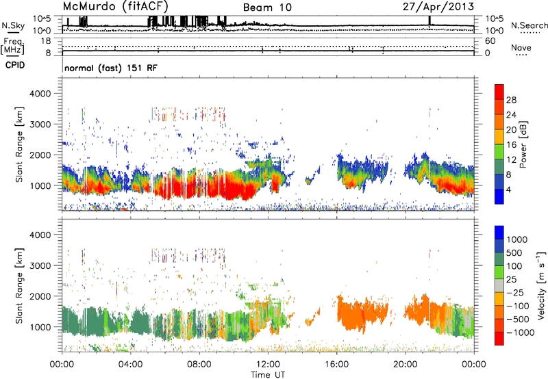Click the 'Freq. [MHz]' axis label
The image size is (548, 379).
coord(13,46)
